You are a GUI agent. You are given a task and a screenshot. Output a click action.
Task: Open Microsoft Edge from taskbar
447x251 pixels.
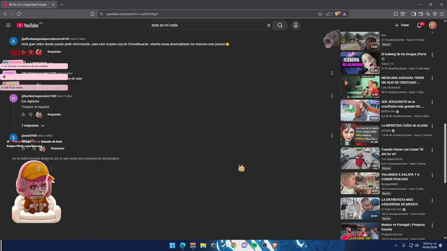pyautogui.click(x=183, y=245)
